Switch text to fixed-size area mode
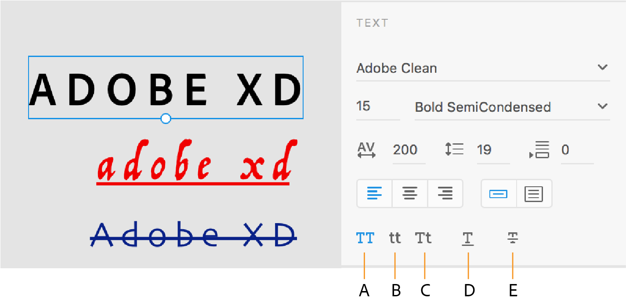Image resolution: width=626 pixels, height=302 pixels. [x=534, y=193]
